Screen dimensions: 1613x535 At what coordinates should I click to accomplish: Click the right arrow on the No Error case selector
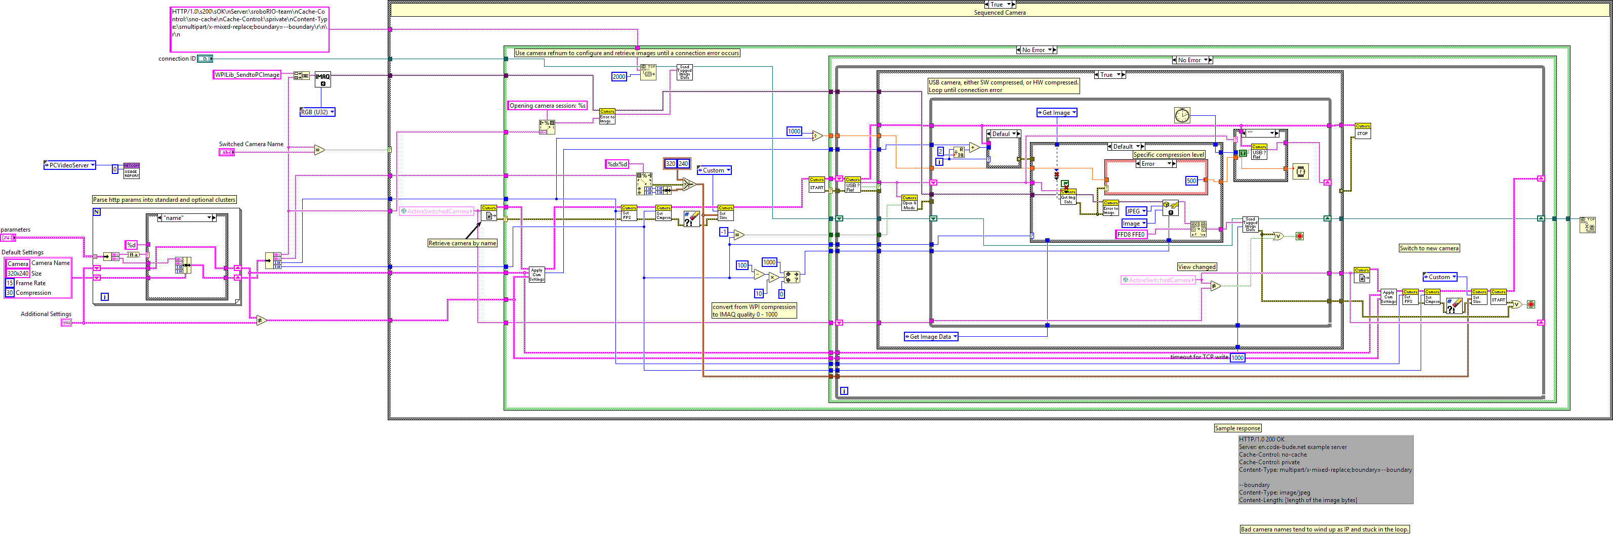[1054, 49]
